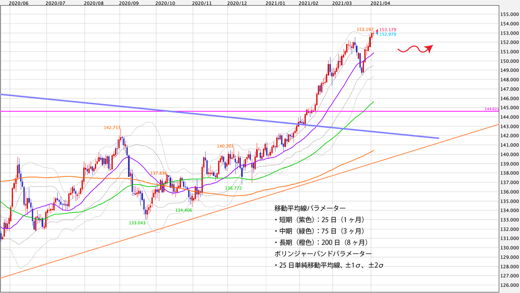Select the 150.000 price axis label

pyautogui.click(x=510, y=61)
